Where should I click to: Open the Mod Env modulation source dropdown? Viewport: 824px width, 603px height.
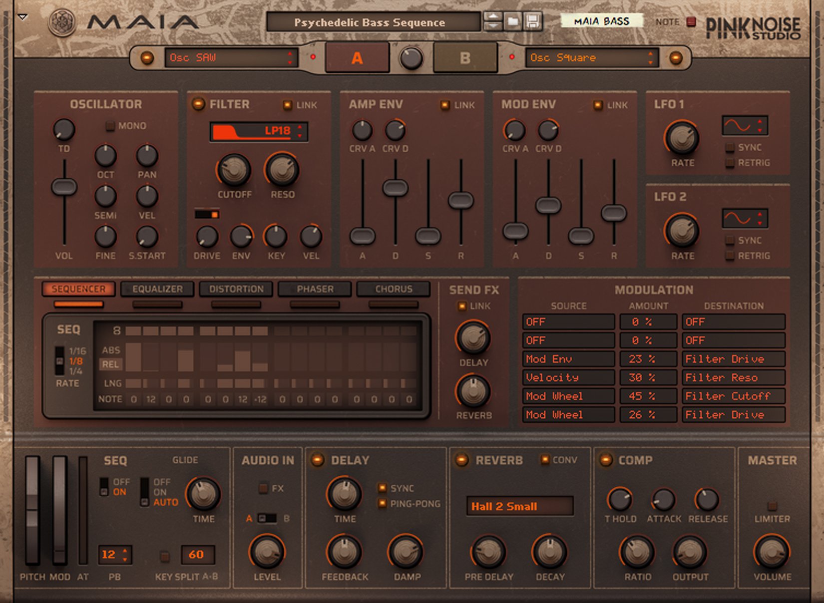click(568, 359)
